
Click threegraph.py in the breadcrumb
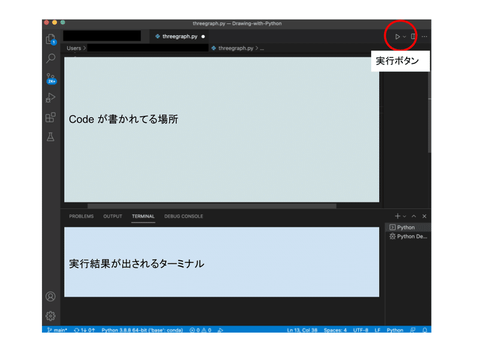235,48
